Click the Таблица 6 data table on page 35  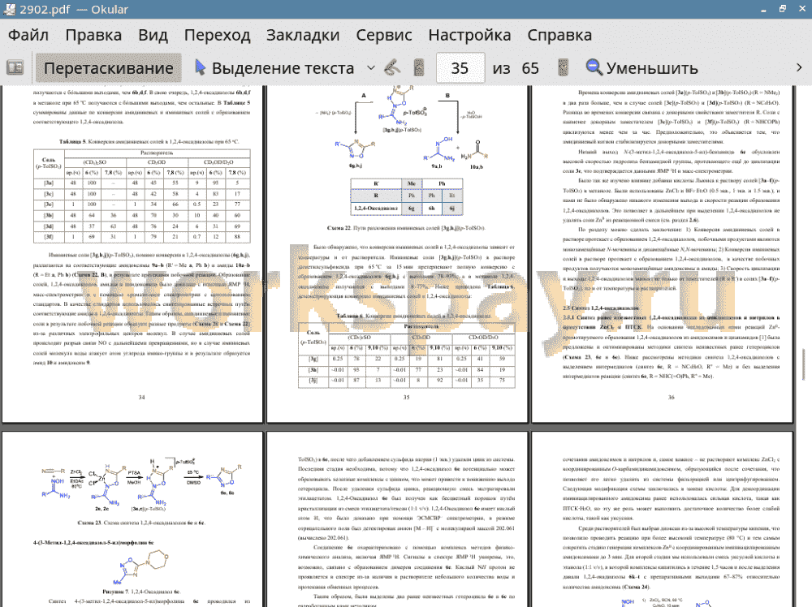[x=407, y=355]
